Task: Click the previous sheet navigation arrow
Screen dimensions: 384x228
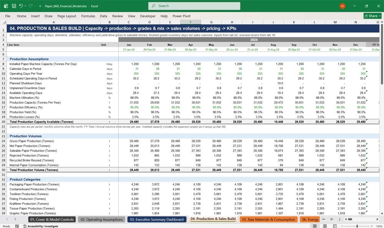Action: 7,219
